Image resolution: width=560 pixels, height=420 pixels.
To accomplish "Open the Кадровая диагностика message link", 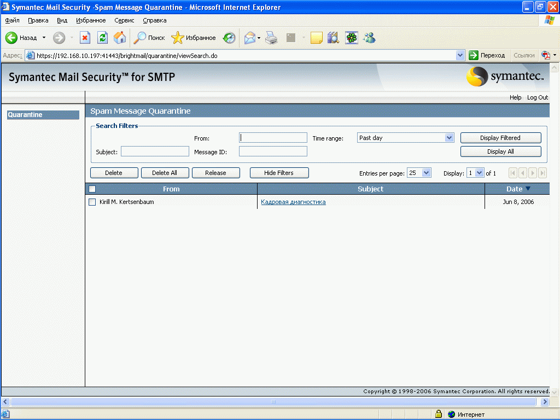I will point(293,202).
